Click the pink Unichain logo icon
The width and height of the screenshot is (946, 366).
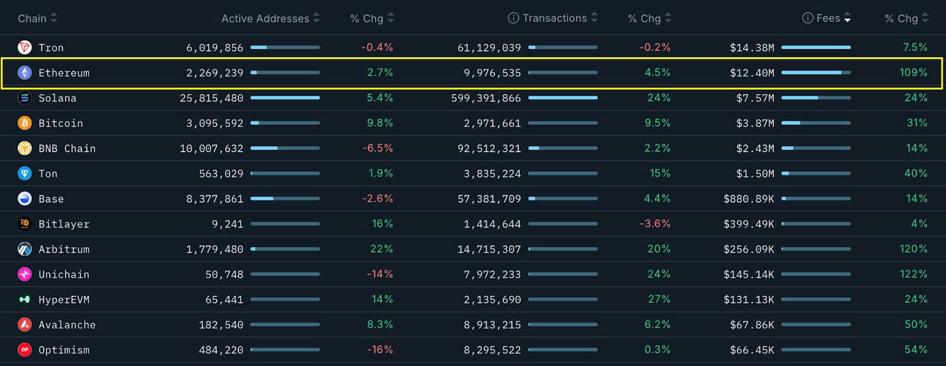click(24, 274)
